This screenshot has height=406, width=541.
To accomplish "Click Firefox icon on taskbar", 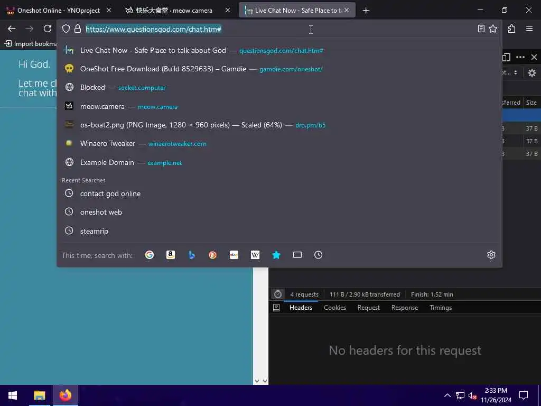I will [x=65, y=395].
